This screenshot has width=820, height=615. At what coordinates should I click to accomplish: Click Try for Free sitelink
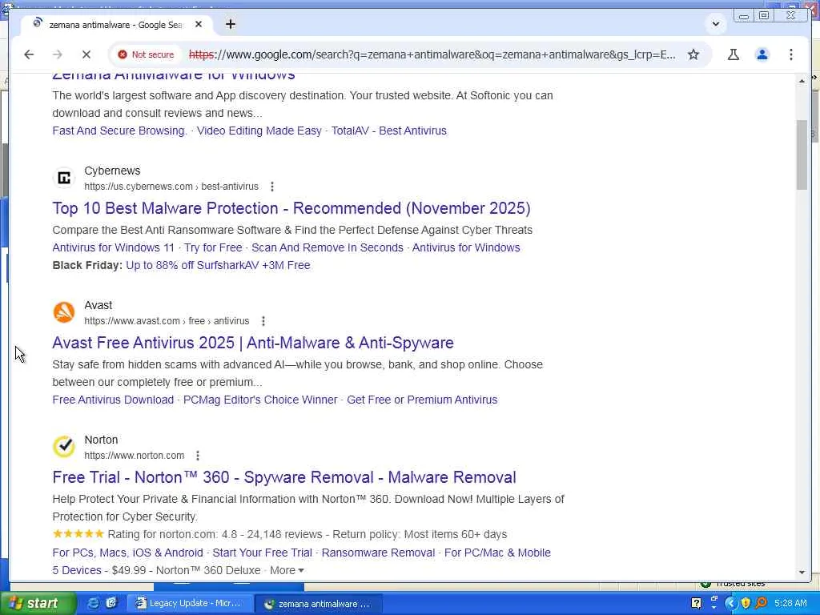coord(213,247)
